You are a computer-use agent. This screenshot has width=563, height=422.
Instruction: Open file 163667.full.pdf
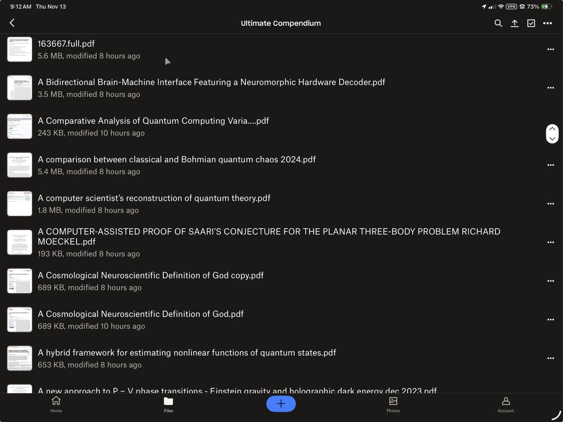66,44
